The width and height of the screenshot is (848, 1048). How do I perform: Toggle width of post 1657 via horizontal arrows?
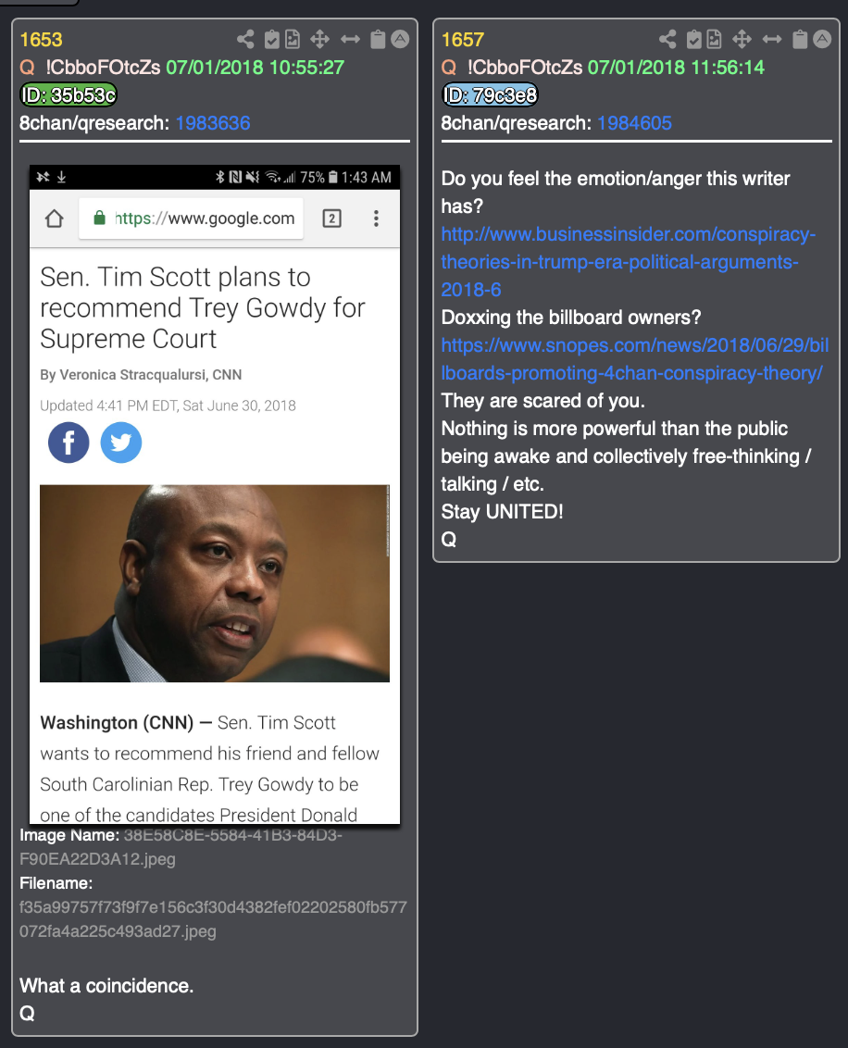pos(772,40)
